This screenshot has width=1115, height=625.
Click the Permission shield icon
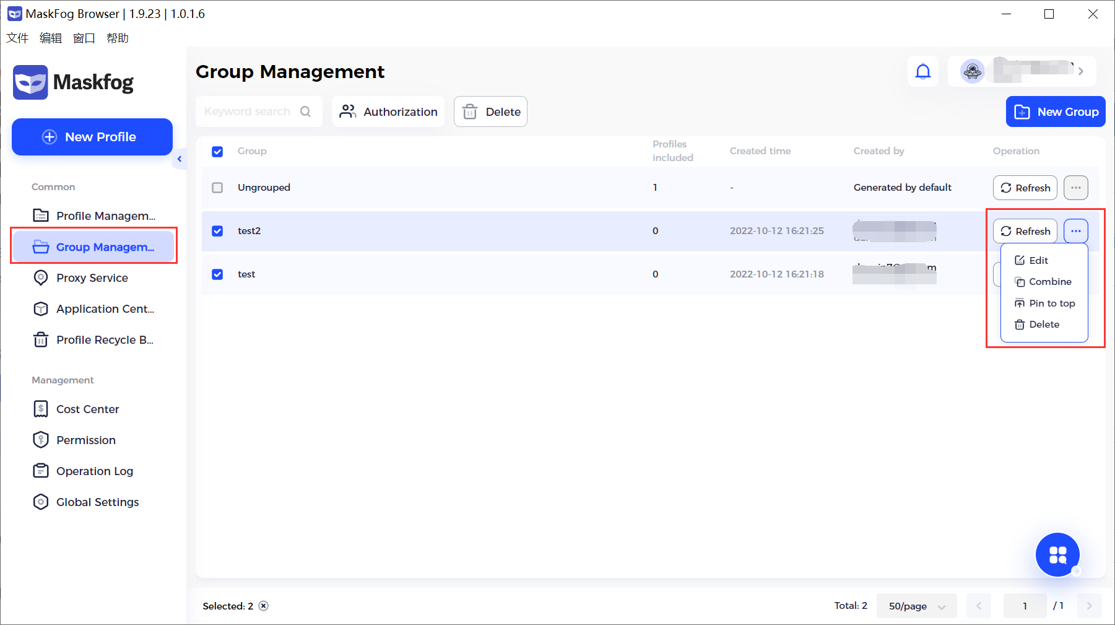coord(41,440)
